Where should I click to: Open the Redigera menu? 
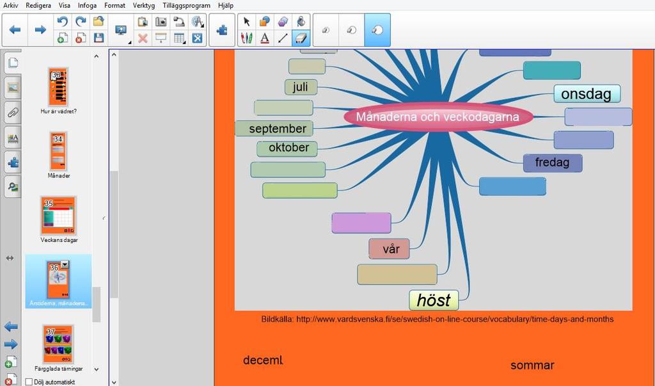(x=38, y=5)
